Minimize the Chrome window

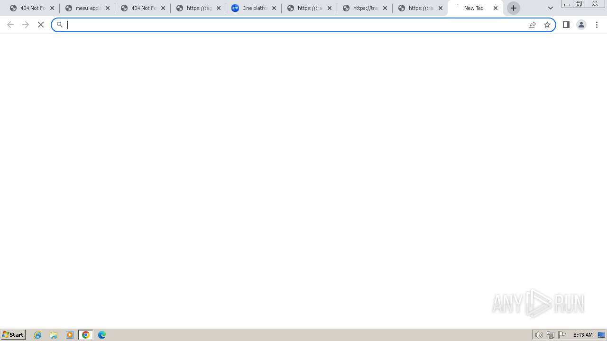(567, 4)
